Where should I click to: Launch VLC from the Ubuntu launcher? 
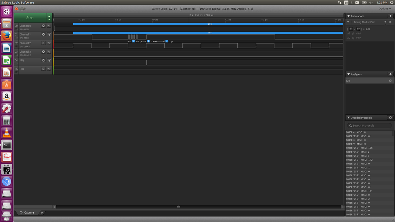[x=6, y=133]
